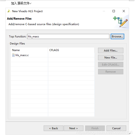Click the Finish button
Screen dimensions: 135x137
[95, 128]
